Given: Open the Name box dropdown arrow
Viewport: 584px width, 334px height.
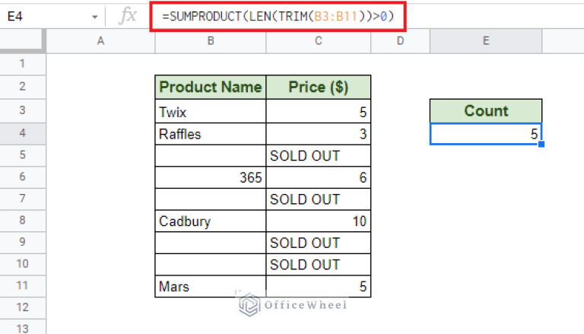Looking at the screenshot, I should click(95, 17).
